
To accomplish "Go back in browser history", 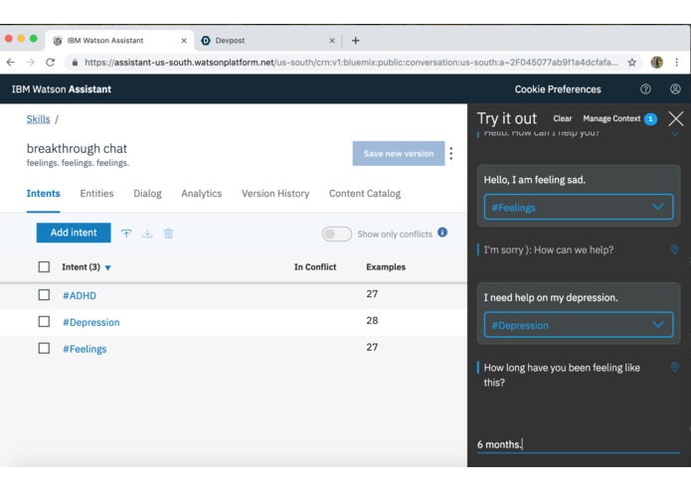I will pyautogui.click(x=11, y=63).
